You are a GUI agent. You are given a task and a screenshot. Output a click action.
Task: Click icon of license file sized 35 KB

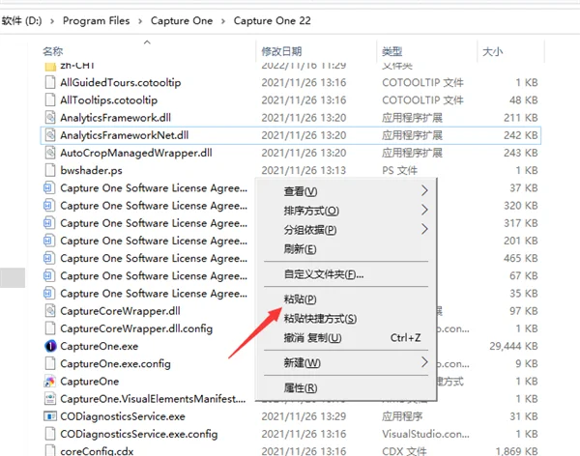[x=49, y=294]
